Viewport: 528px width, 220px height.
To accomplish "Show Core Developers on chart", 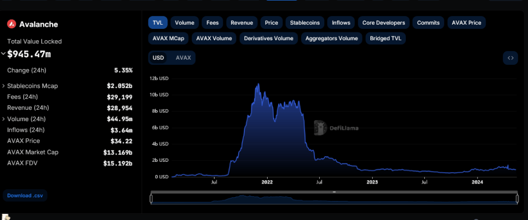I will tap(384, 23).
